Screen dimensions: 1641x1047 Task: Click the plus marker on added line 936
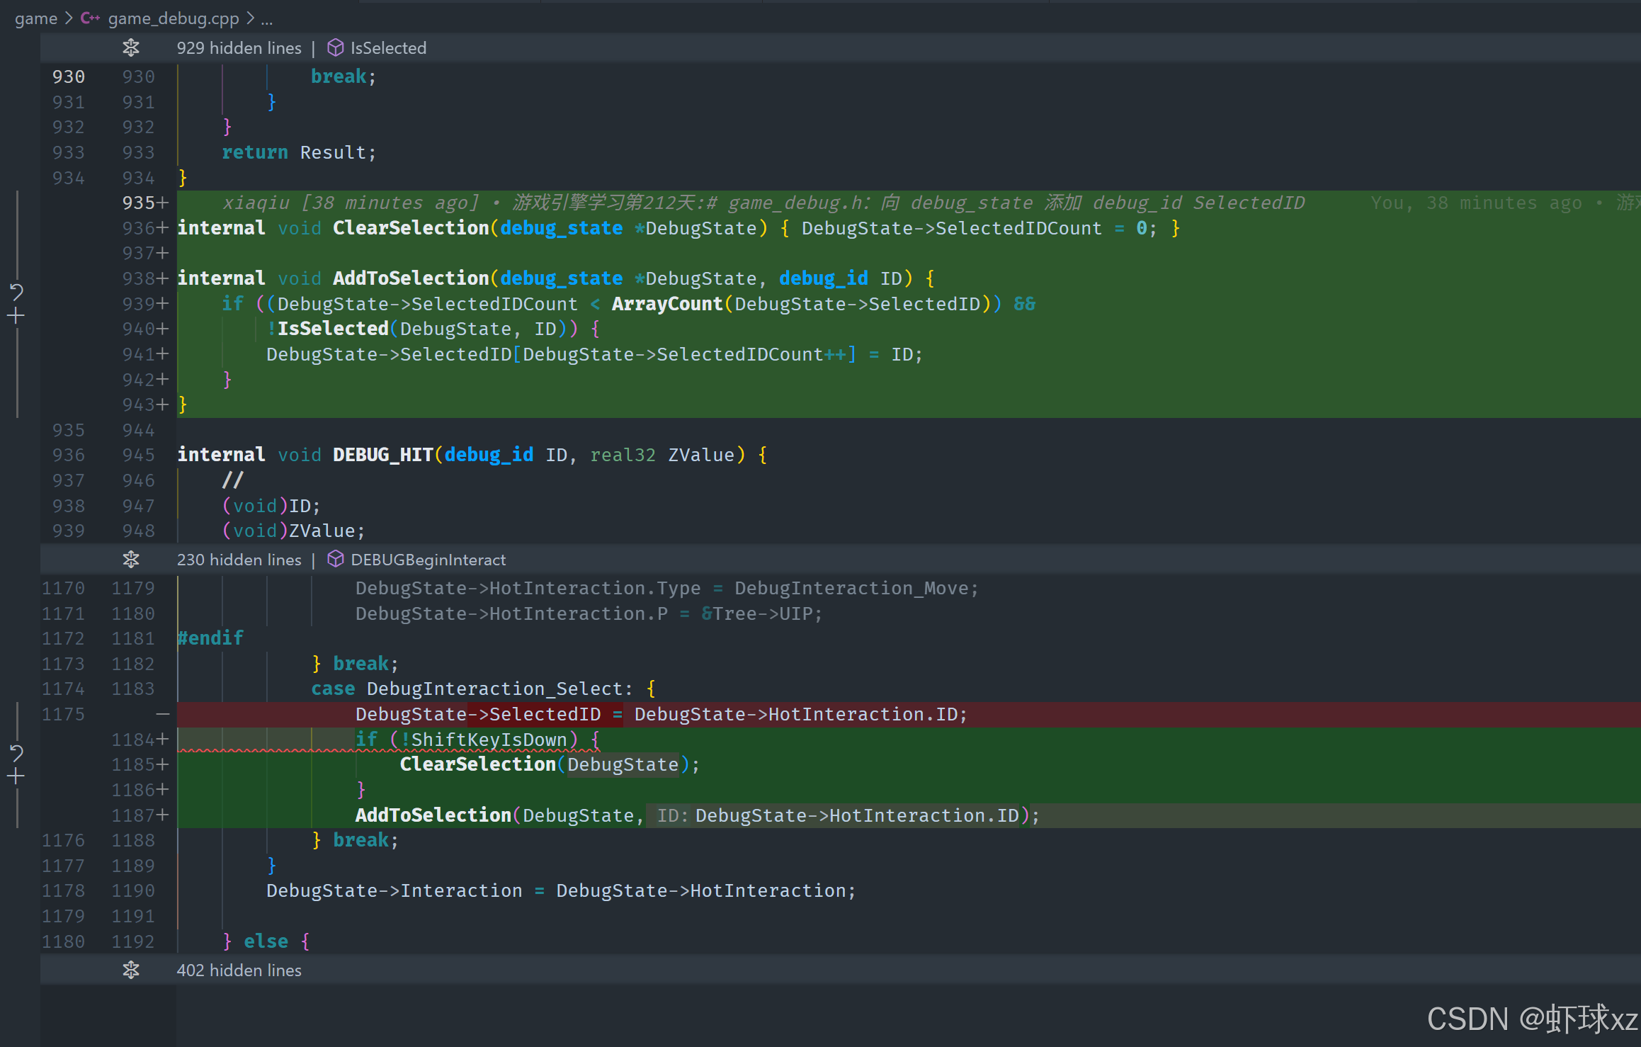163,228
